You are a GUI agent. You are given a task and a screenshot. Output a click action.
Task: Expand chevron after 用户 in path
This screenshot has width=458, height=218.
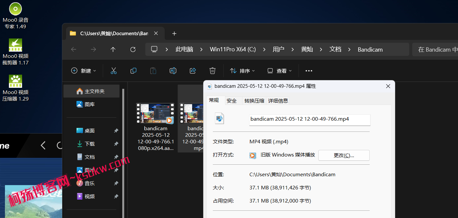point(292,50)
